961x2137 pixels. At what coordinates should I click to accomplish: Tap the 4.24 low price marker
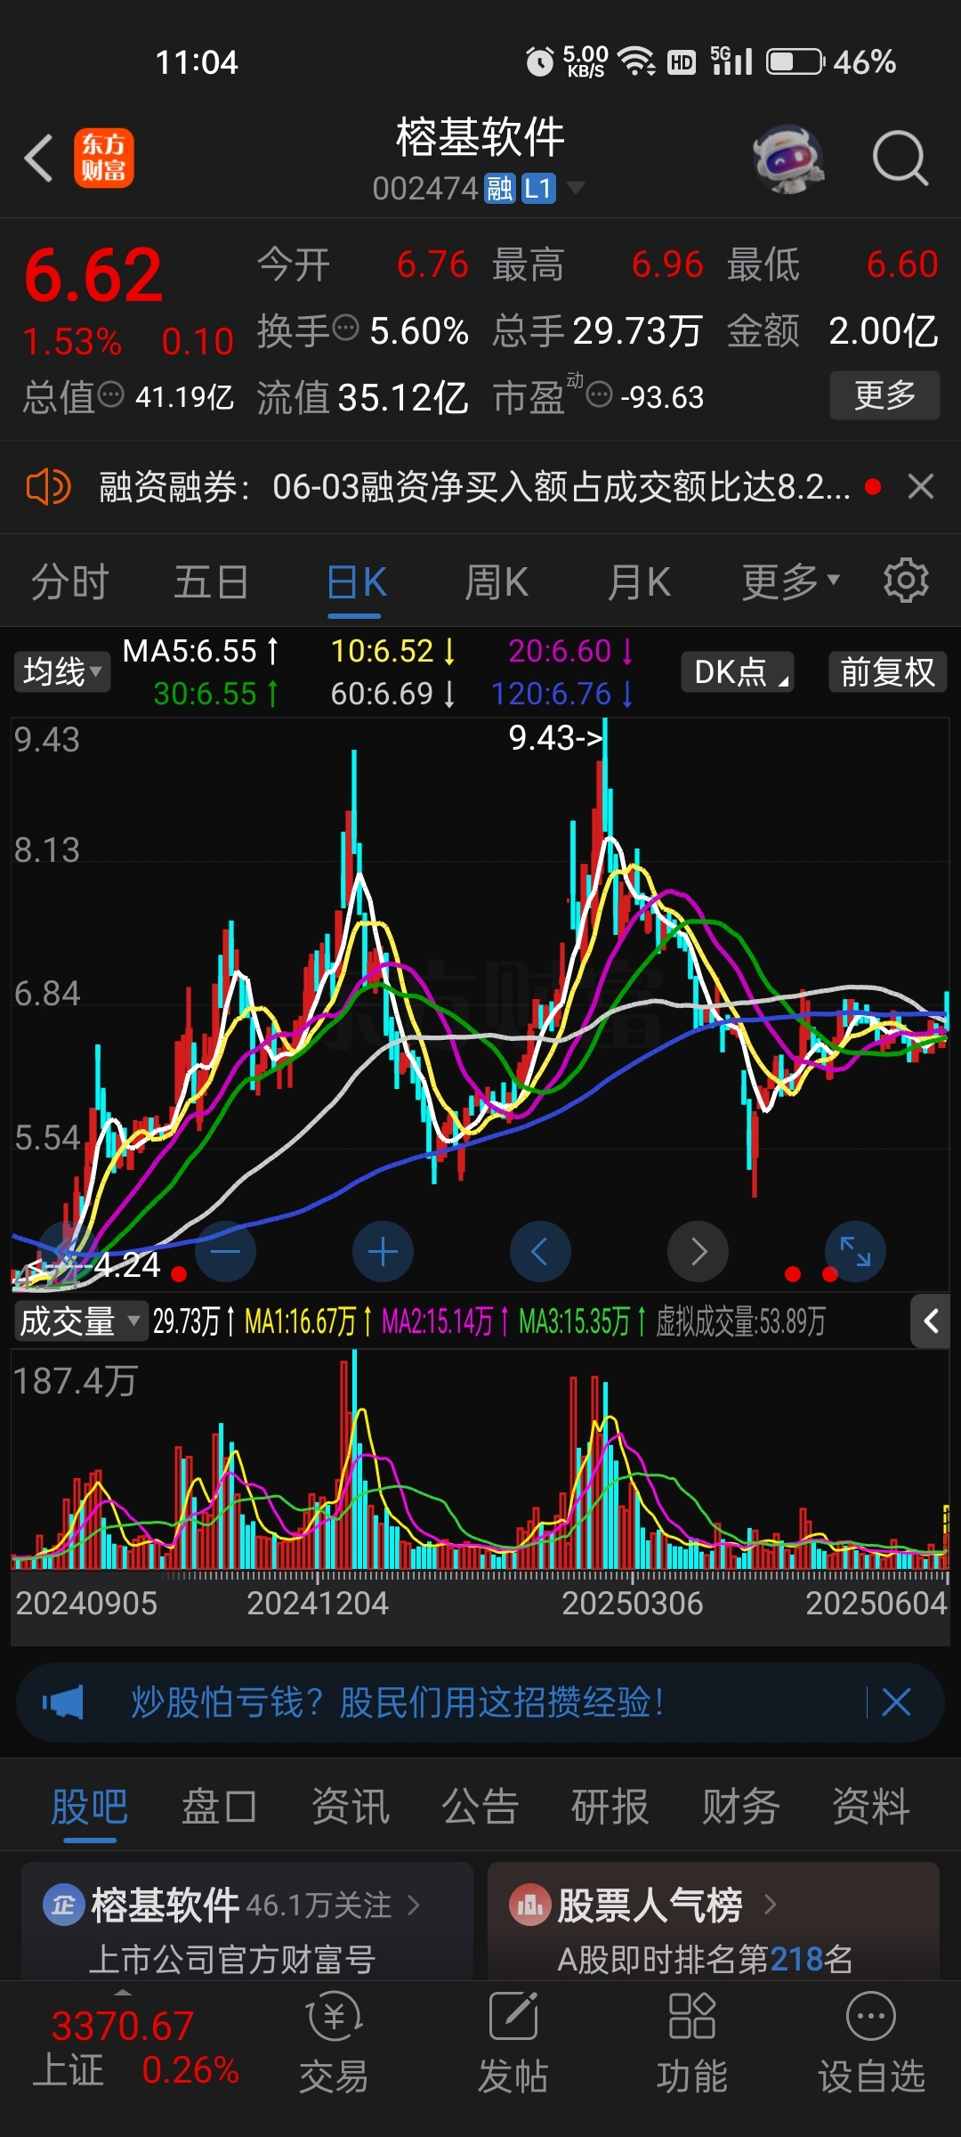pyautogui.click(x=94, y=1265)
